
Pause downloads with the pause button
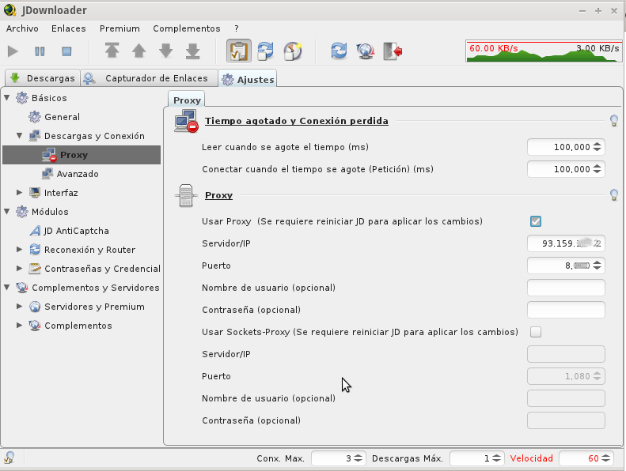40,51
